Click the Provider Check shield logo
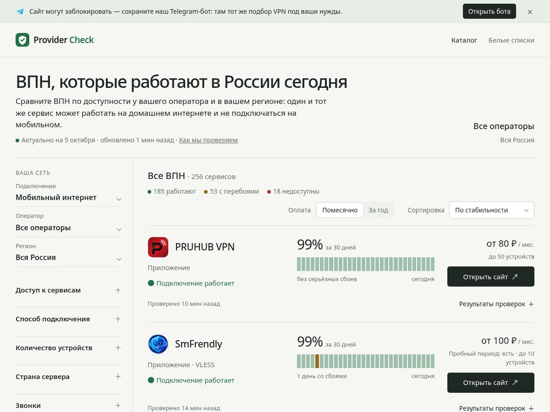Image resolution: width=550 pixels, height=412 pixels. tap(22, 40)
